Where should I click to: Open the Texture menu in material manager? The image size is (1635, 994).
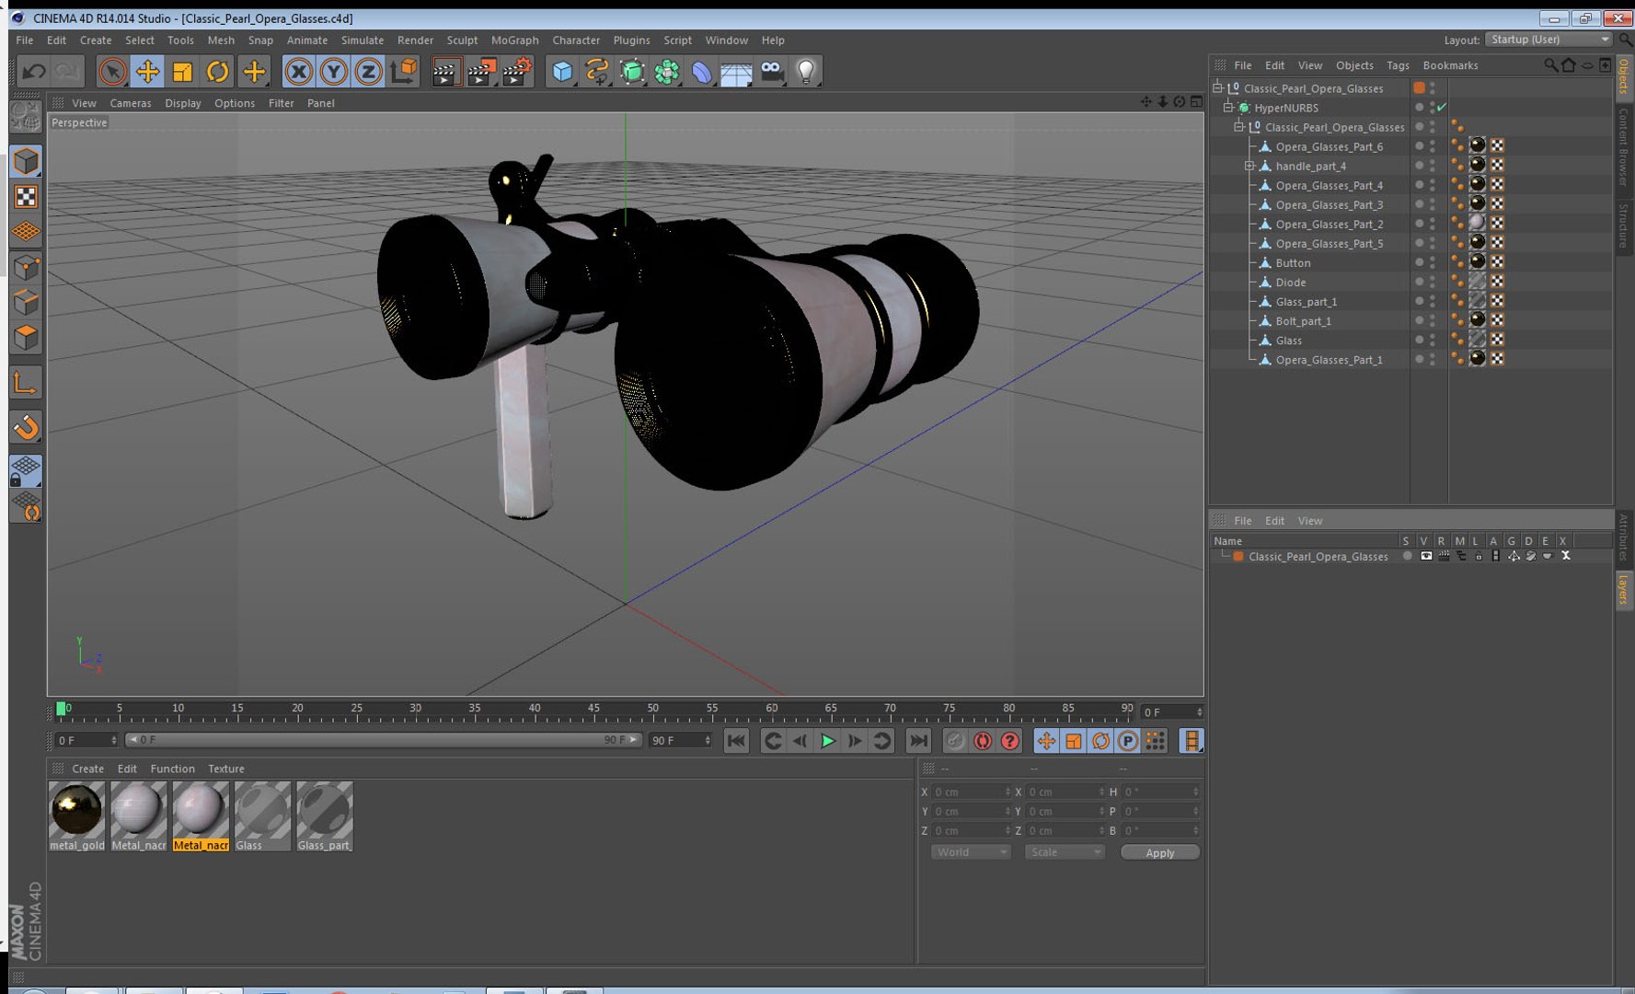(x=225, y=769)
